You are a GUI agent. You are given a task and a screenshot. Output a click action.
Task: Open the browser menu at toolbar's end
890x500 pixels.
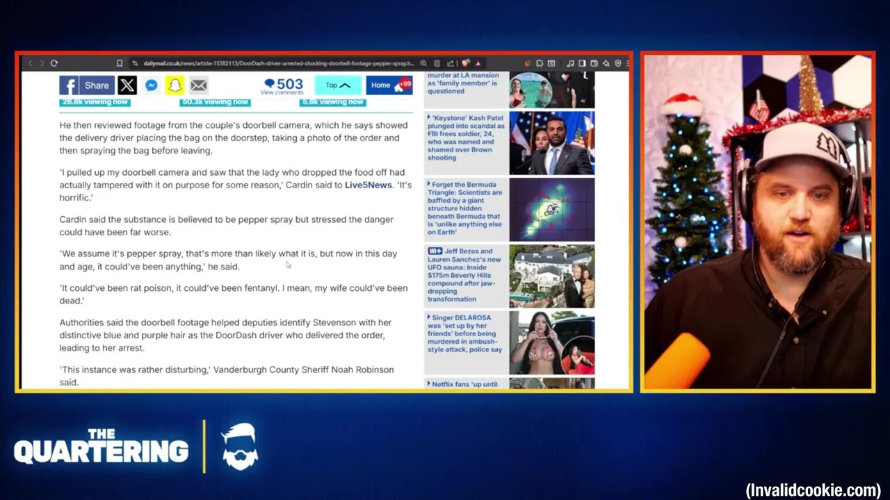[628, 63]
